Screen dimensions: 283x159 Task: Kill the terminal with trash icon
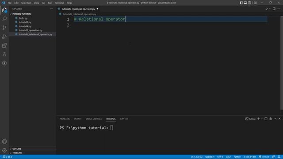[x=271, y=119]
